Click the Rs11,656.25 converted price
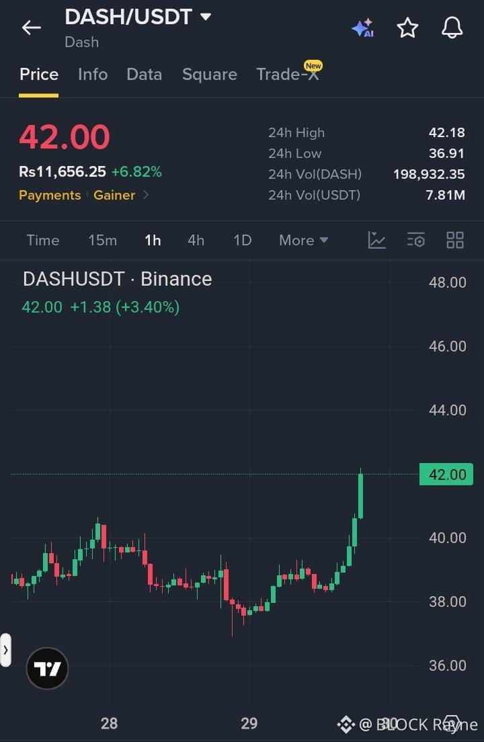Screen dimensions: 484x742 pos(63,171)
